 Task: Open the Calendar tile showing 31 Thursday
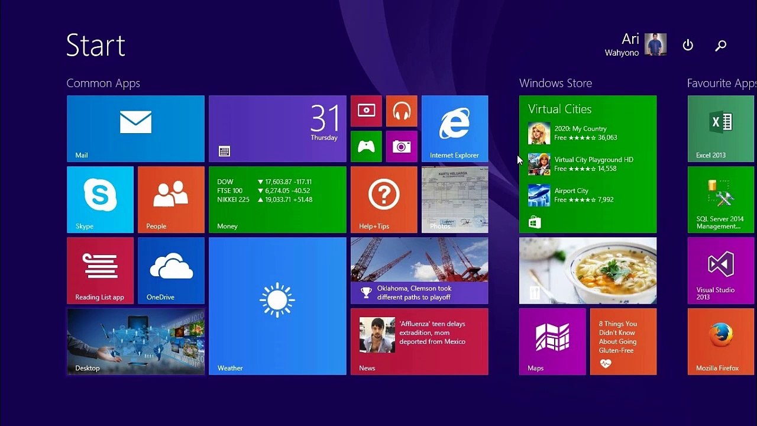pos(277,128)
